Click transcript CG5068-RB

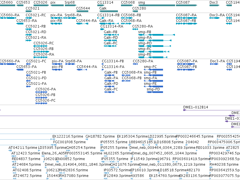127,18
